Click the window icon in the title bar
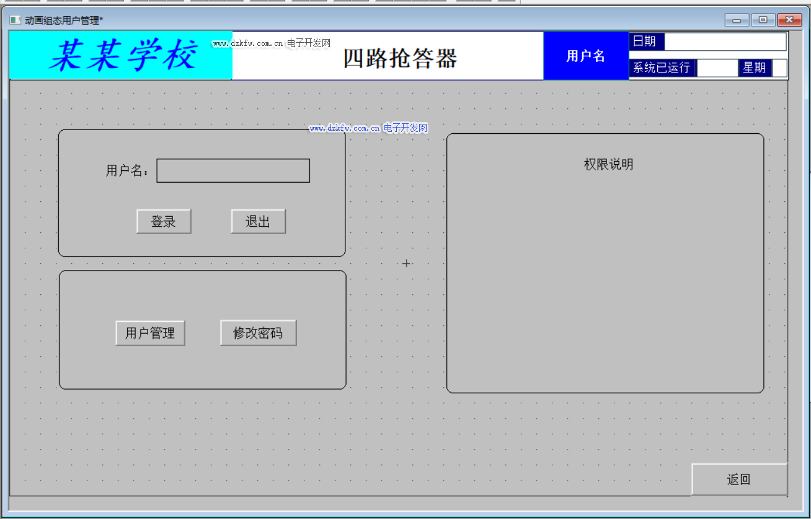This screenshot has height=519, width=811. coord(15,20)
